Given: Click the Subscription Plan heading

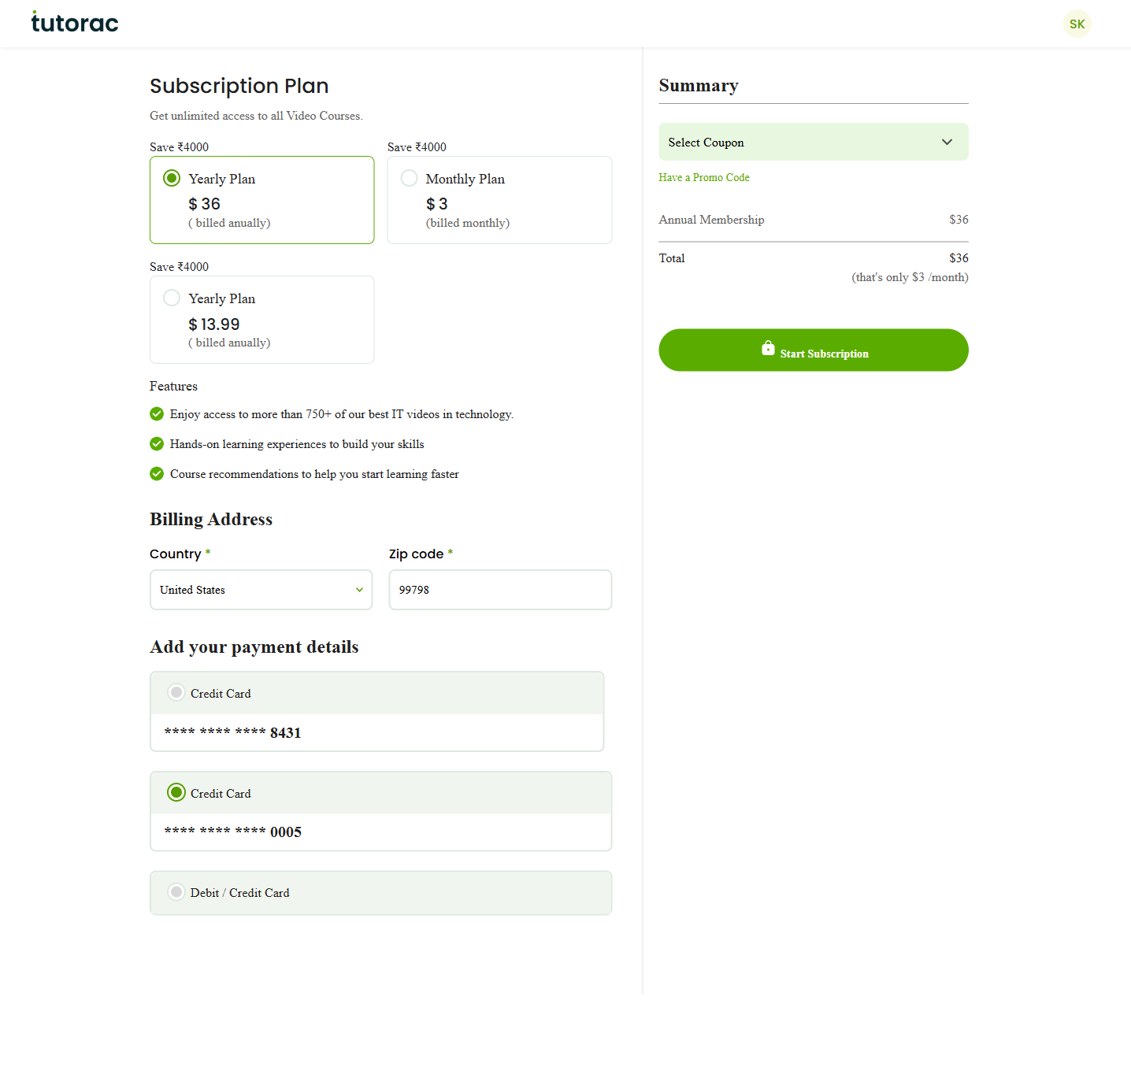Looking at the screenshot, I should (x=239, y=86).
